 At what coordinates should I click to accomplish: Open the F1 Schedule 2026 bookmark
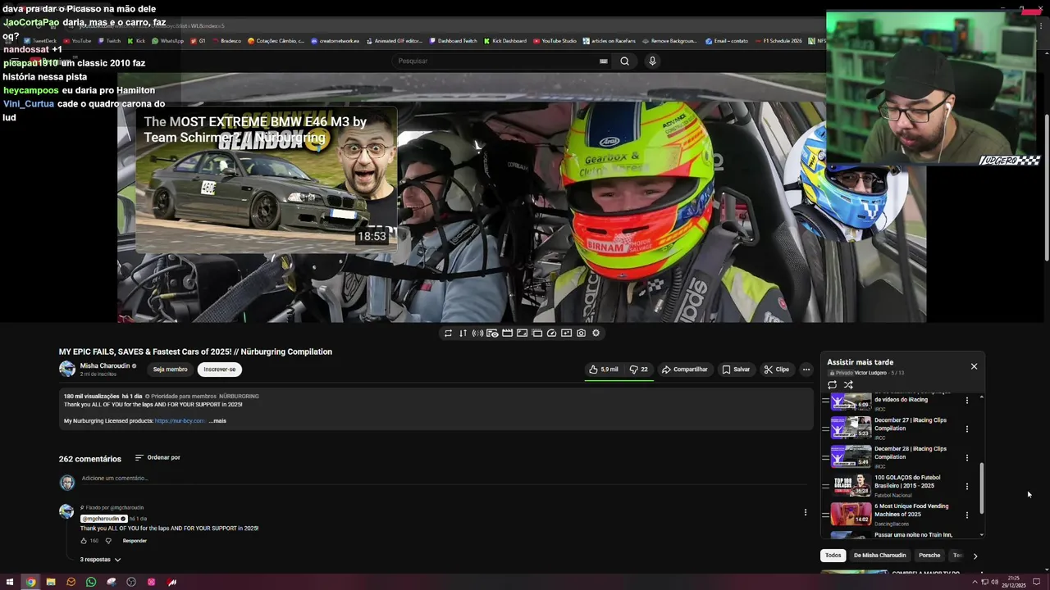778,41
